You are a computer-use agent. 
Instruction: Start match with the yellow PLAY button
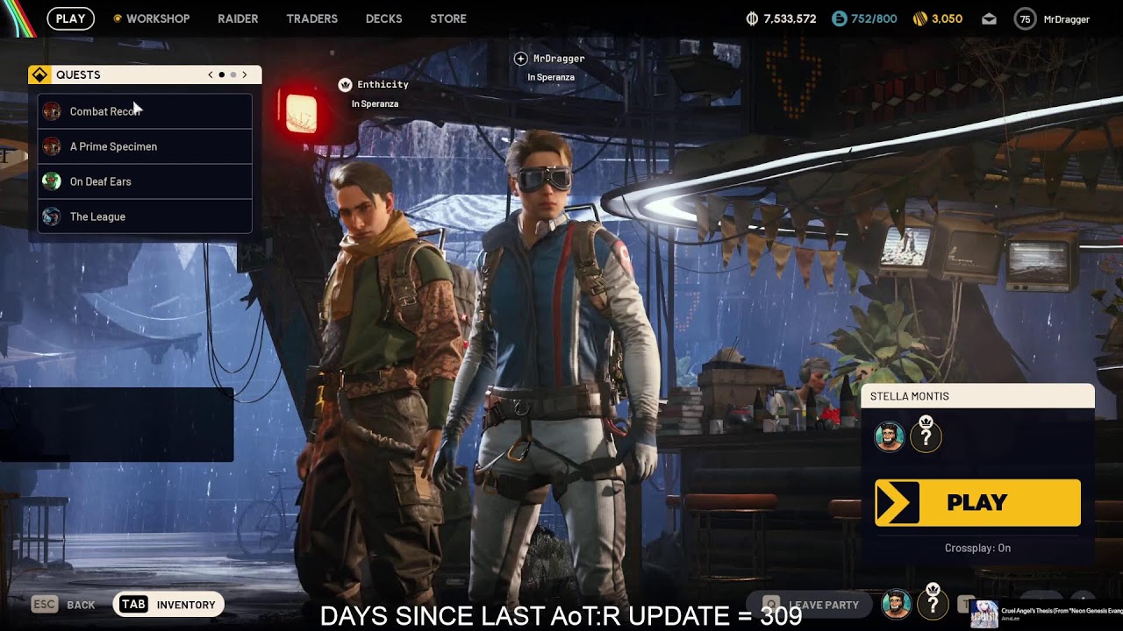pos(977,503)
